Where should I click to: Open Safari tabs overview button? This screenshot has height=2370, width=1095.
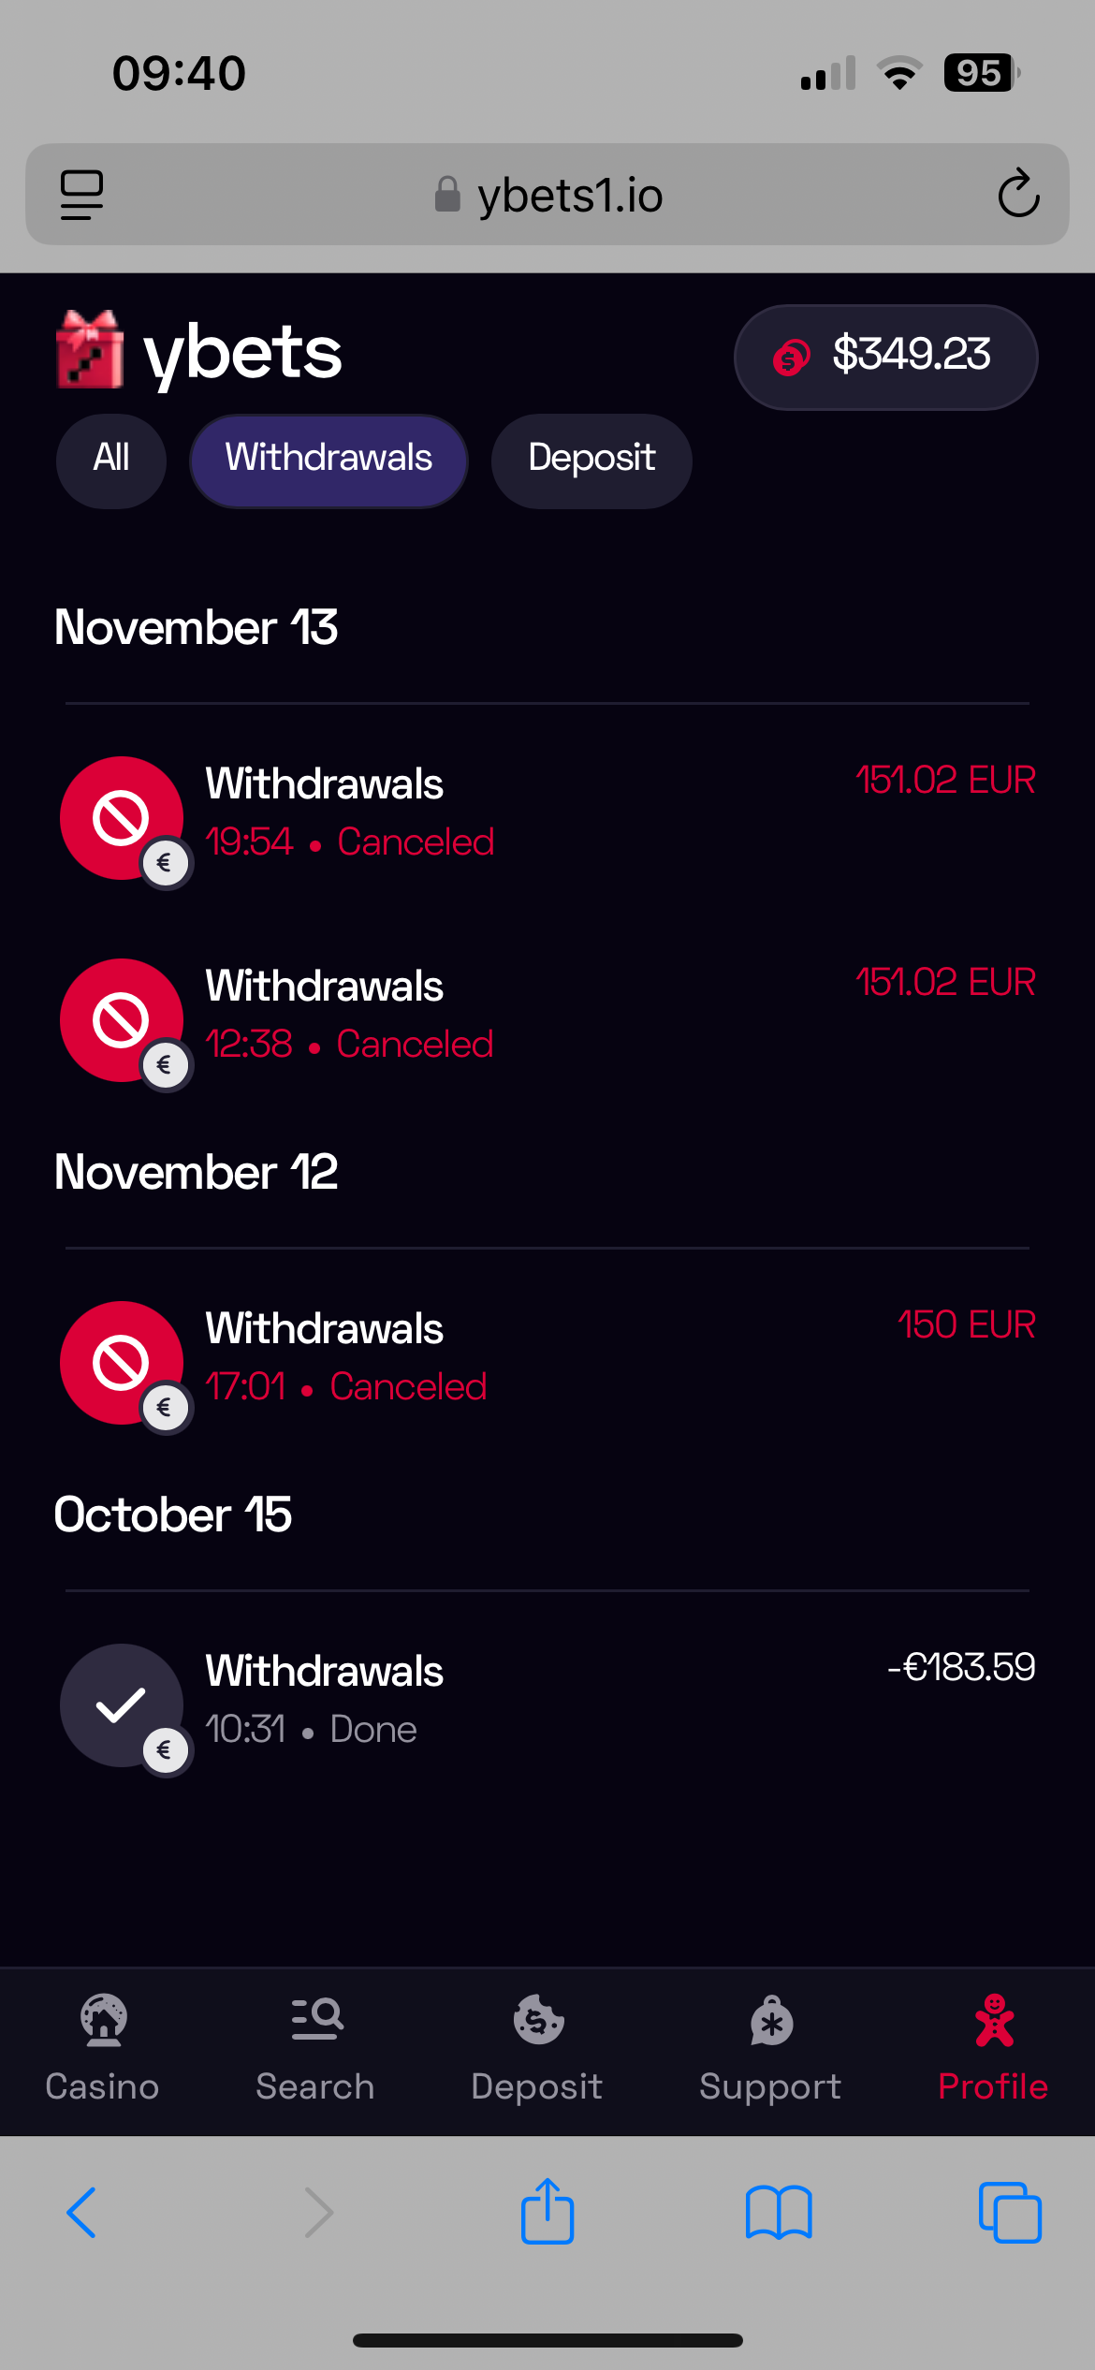tap(1010, 2213)
